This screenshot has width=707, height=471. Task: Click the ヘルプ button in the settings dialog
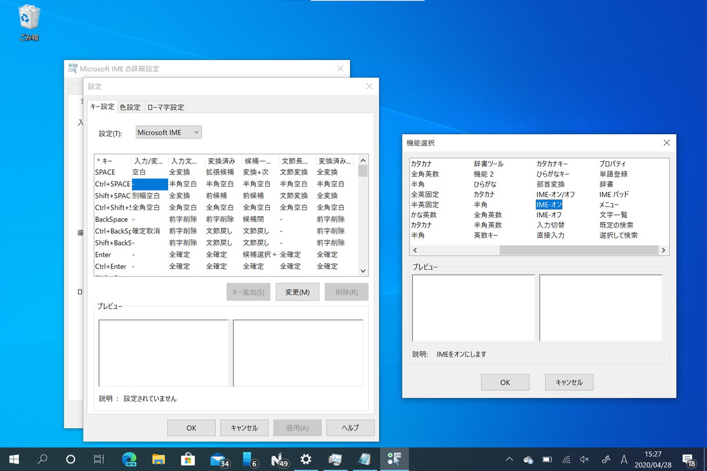(350, 427)
